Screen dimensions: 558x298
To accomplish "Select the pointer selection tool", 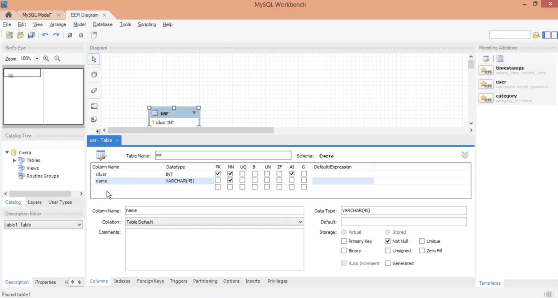I will pyautogui.click(x=94, y=59).
